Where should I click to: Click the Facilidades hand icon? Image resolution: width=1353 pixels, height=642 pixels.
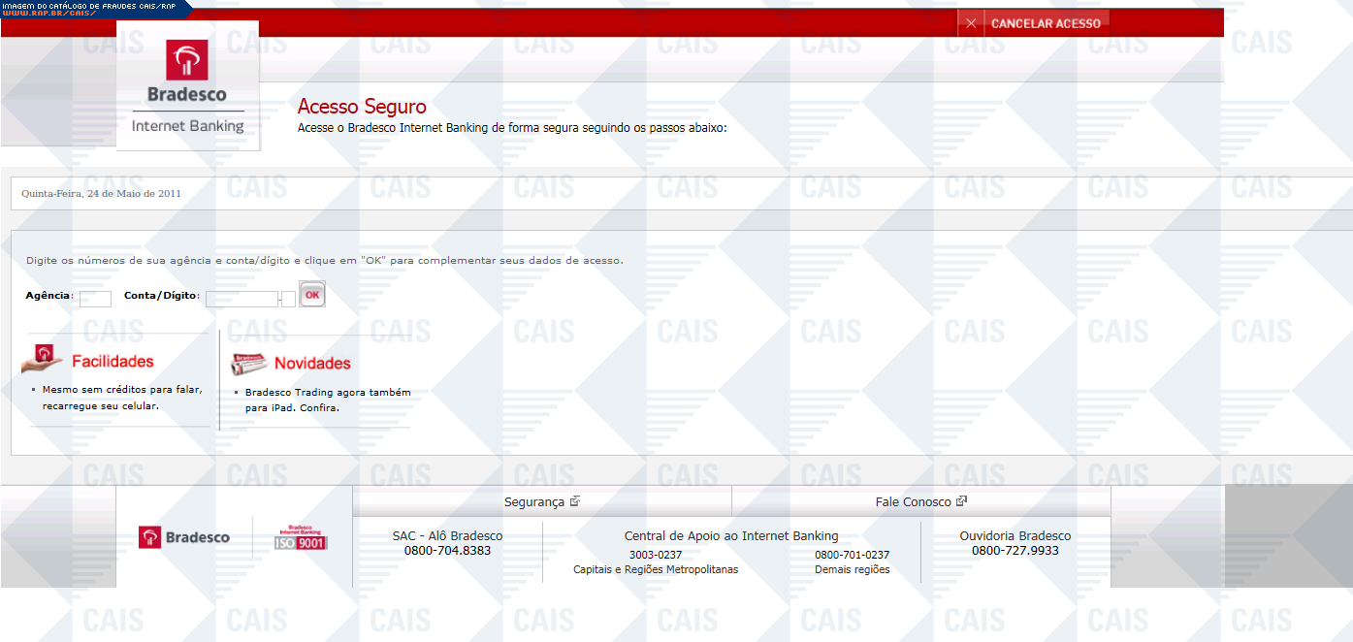43,360
